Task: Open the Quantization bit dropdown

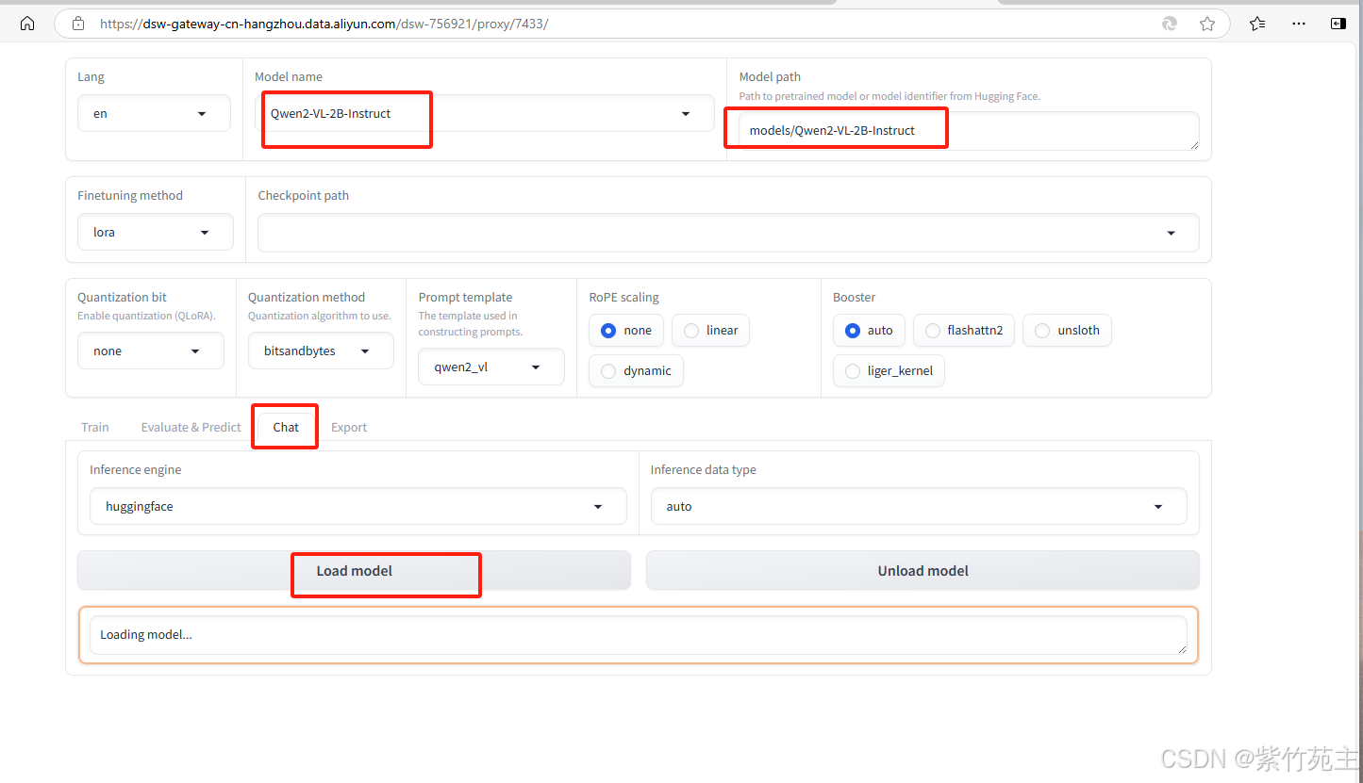Action: [151, 351]
